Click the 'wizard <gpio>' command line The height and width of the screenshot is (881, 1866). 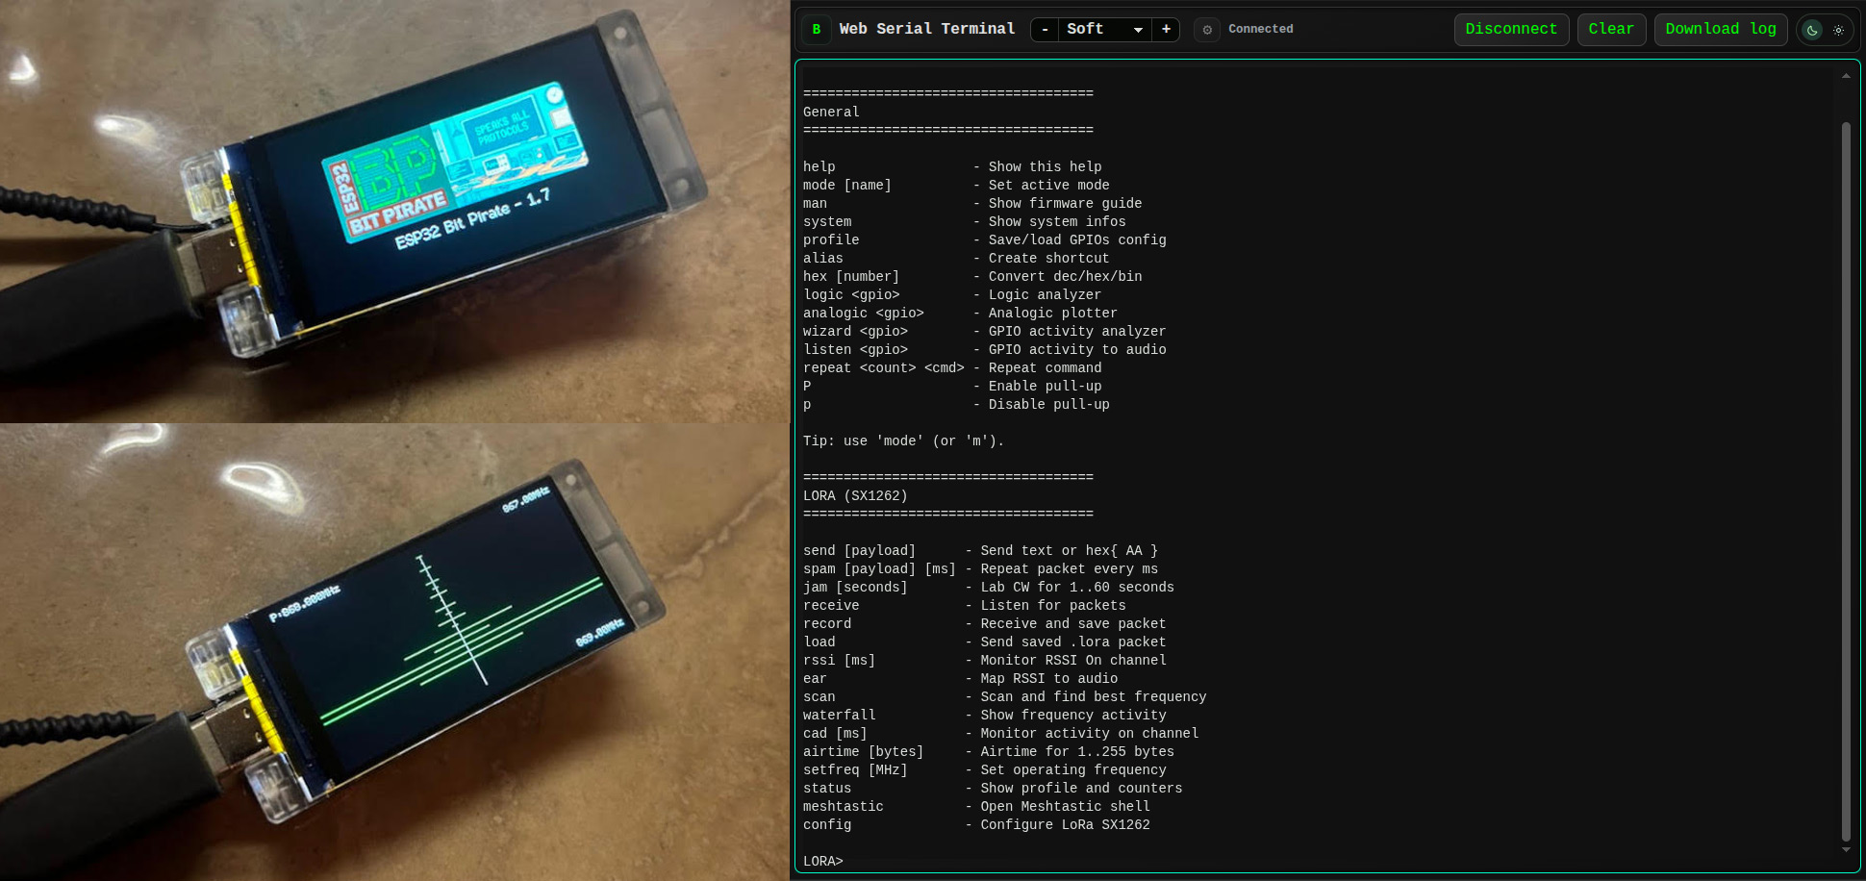click(985, 332)
